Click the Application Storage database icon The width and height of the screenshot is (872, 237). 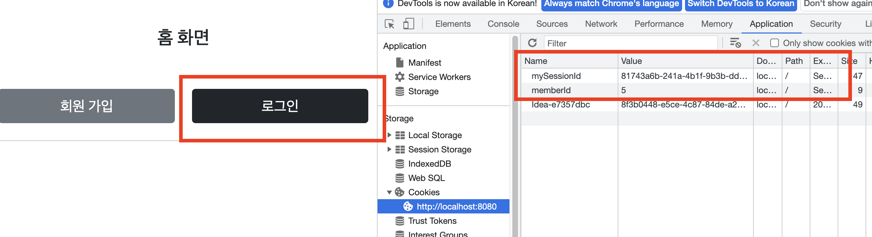[400, 91]
